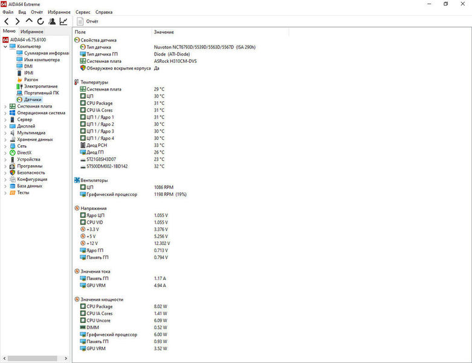
Task: Click the Значения мощности section icon
Action: click(77, 299)
